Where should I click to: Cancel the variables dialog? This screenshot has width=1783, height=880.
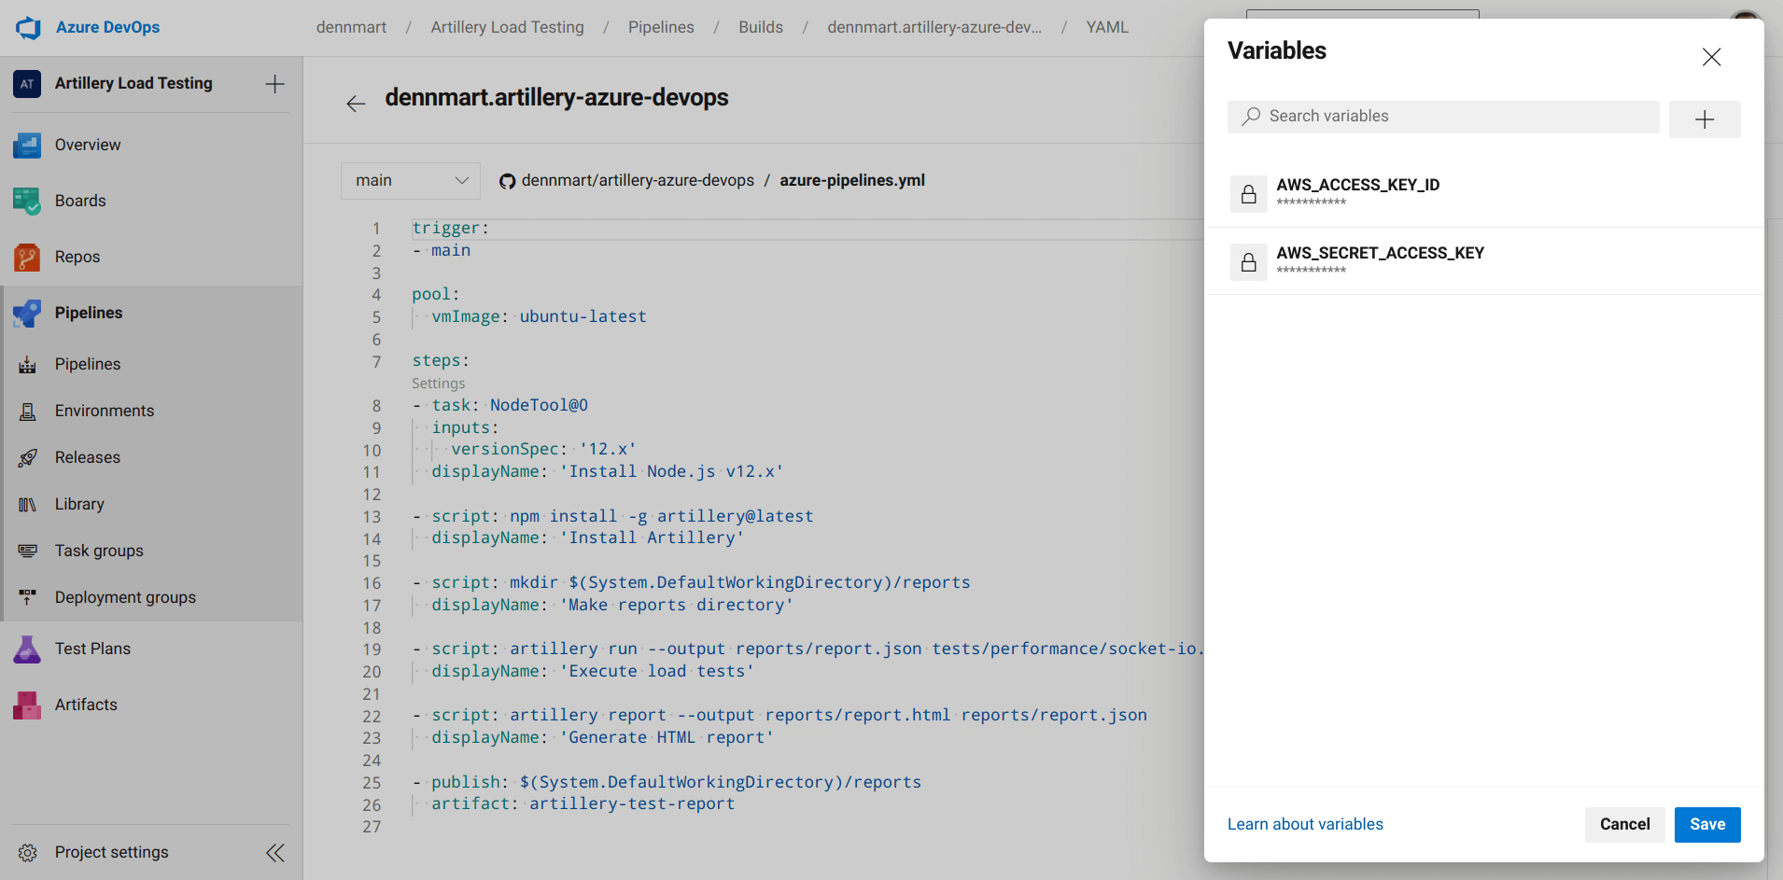[1624, 825]
